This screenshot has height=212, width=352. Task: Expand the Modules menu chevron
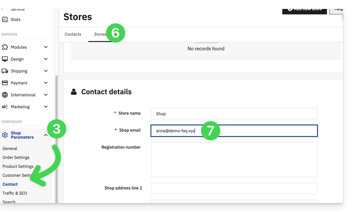pos(46,47)
